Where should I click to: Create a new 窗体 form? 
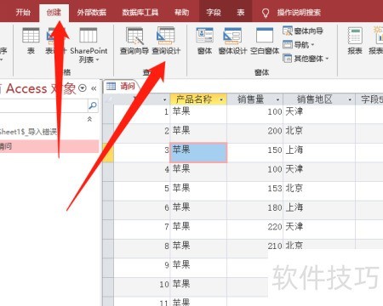pos(204,41)
